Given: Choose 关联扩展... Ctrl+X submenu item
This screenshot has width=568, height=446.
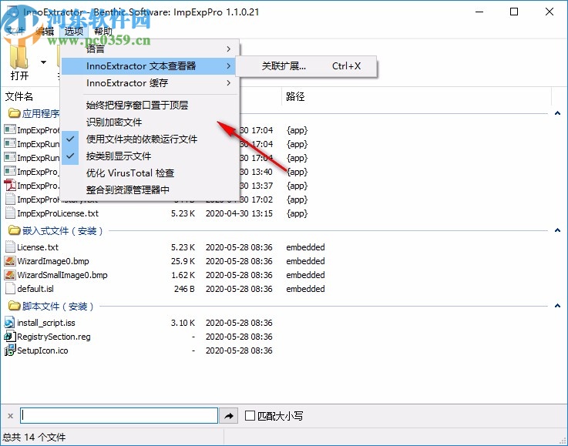Looking at the screenshot, I should [307, 66].
